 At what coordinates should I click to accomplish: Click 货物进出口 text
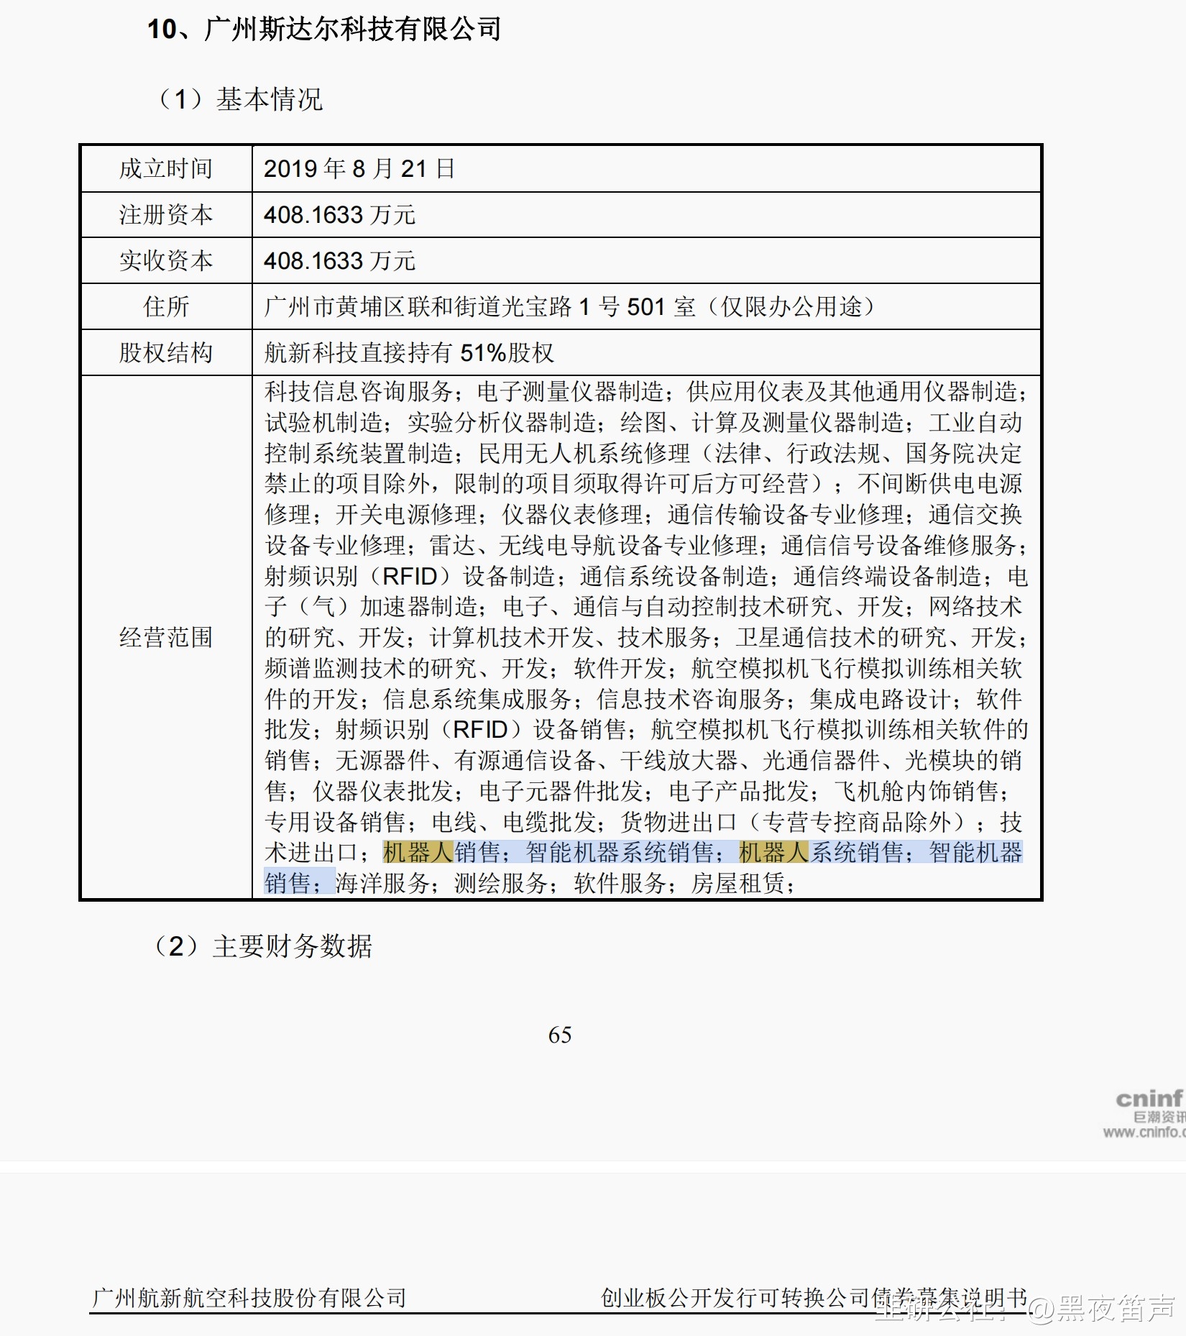[x=679, y=823]
